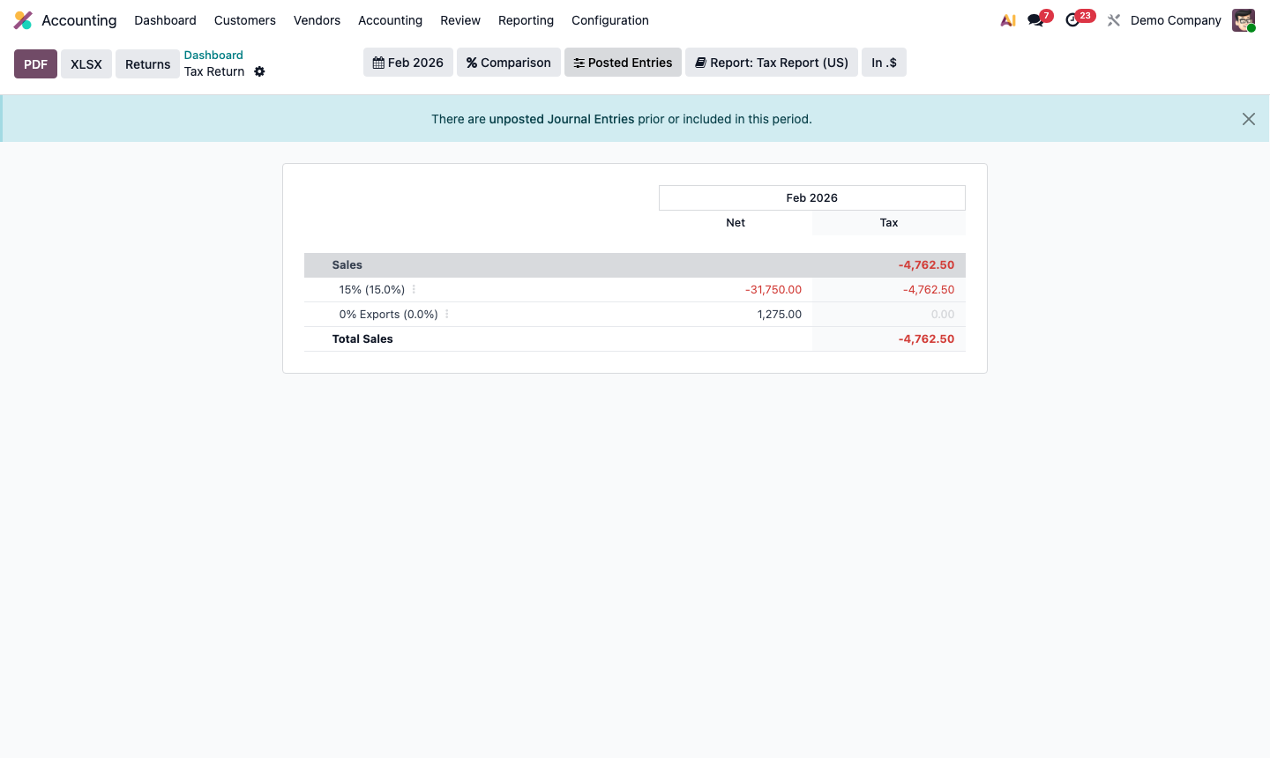1270x758 pixels.
Task: Open the ellipsis menu on 0% Exports row
Action: [447, 314]
